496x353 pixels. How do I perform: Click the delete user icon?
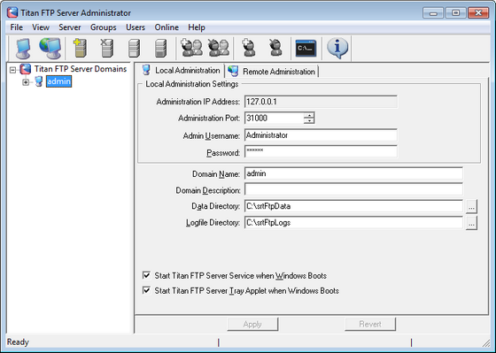275,48
